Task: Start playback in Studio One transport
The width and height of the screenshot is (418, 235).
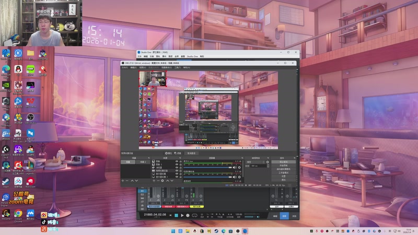Action: pos(182,215)
